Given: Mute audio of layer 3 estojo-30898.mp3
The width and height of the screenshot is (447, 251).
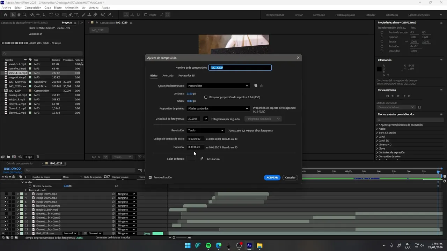Looking at the screenshot, I should point(6,194).
